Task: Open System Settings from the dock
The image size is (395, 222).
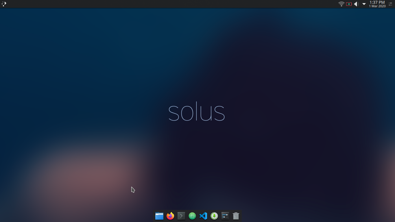Action: [x=225, y=216]
